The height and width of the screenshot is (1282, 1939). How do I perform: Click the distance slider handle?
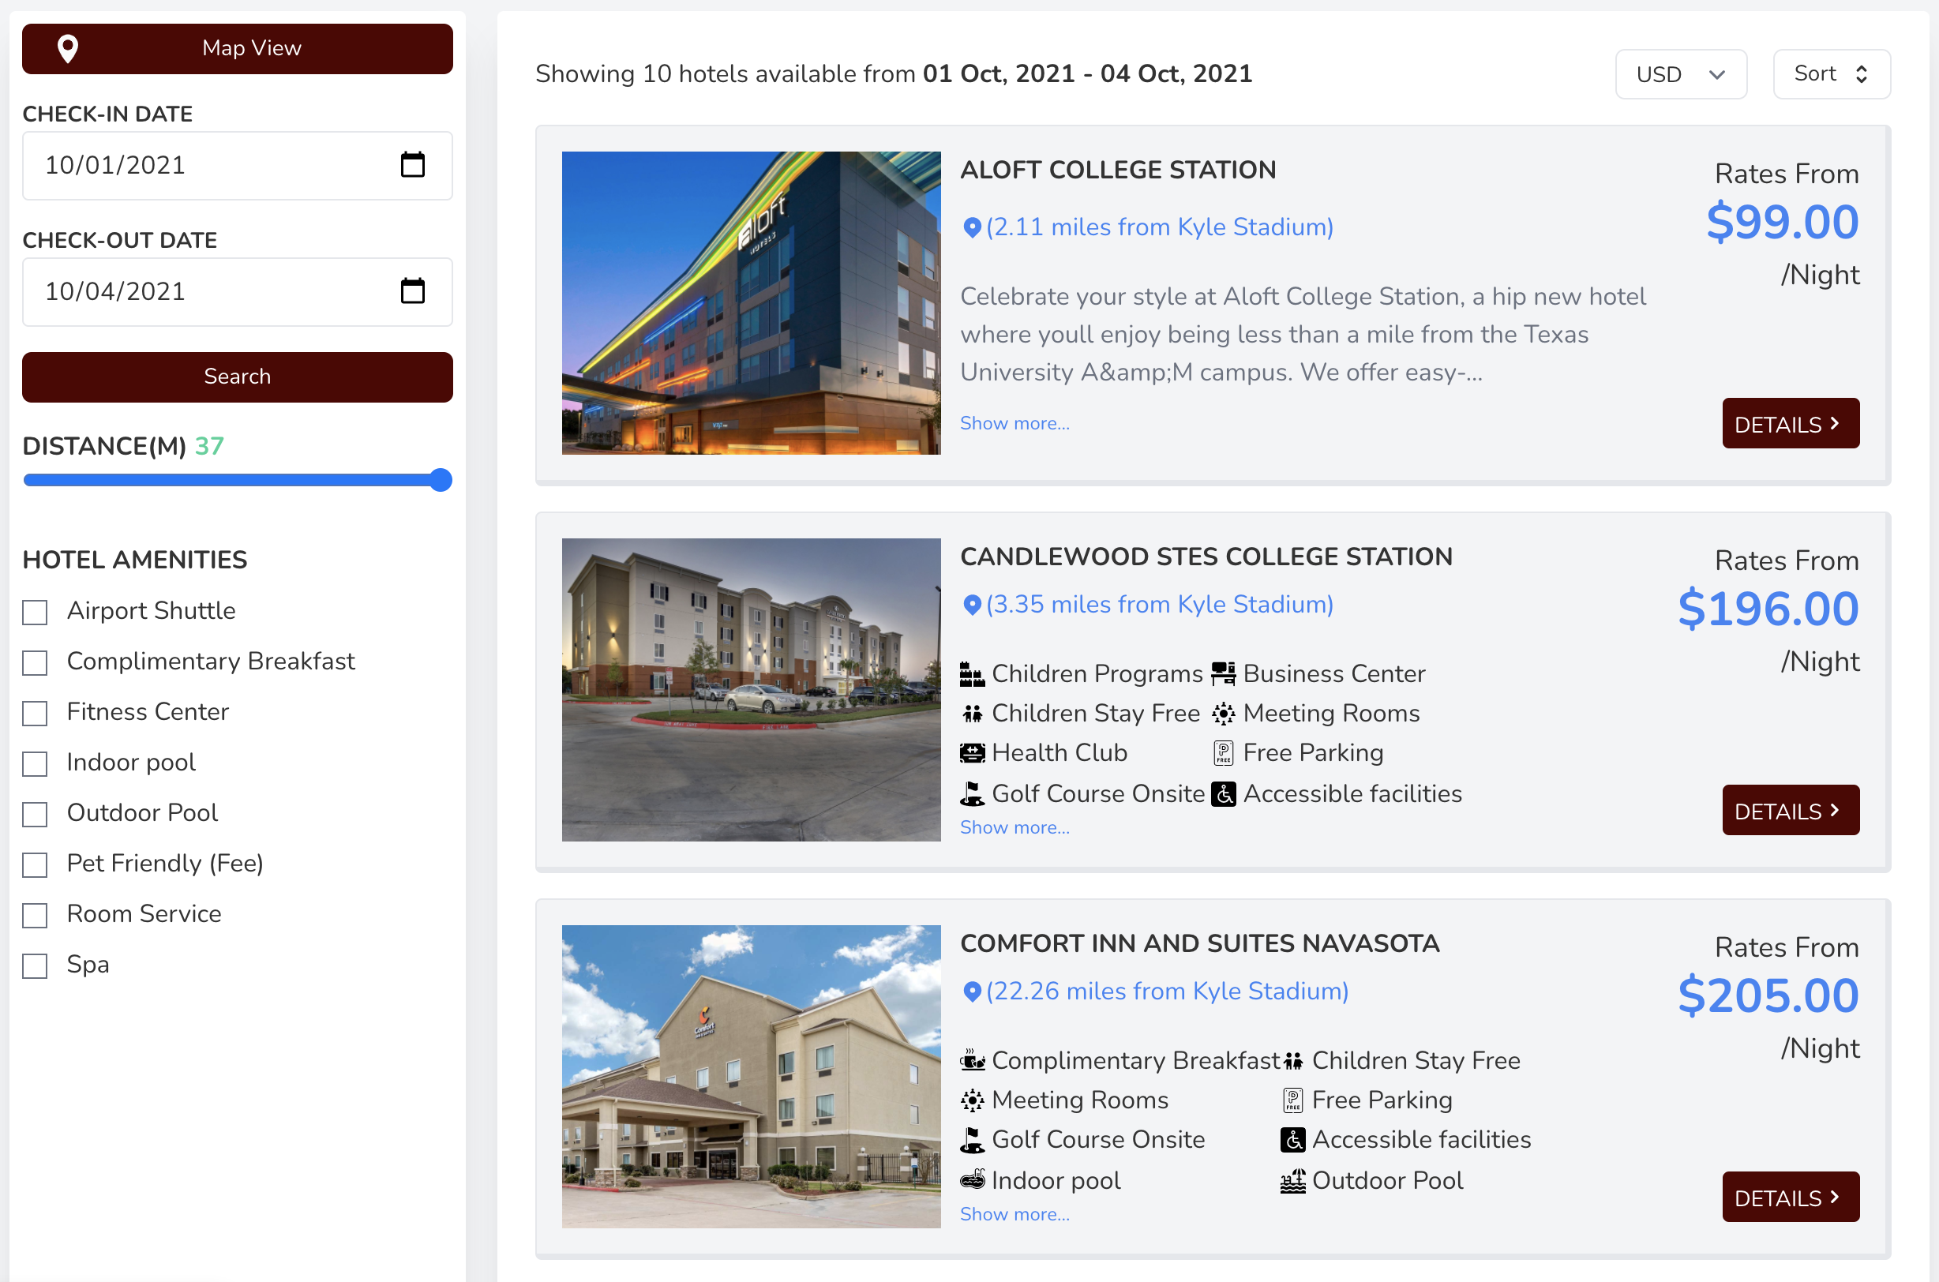pyautogui.click(x=441, y=480)
